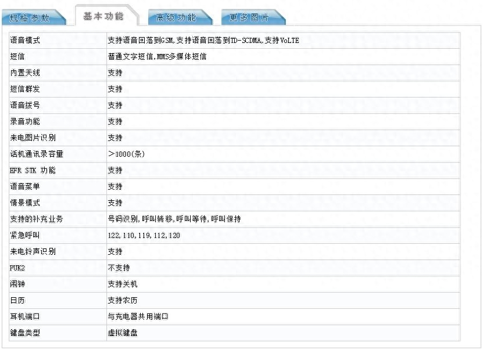Image resolution: width=483 pixels, height=350 pixels.
Task: Click the emergency numbers 122,110,119 value
Action: 144,236
